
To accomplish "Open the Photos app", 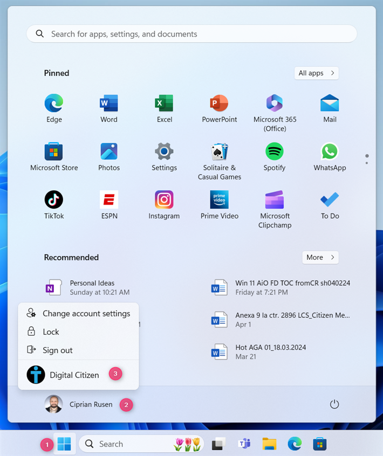I will 109,156.
